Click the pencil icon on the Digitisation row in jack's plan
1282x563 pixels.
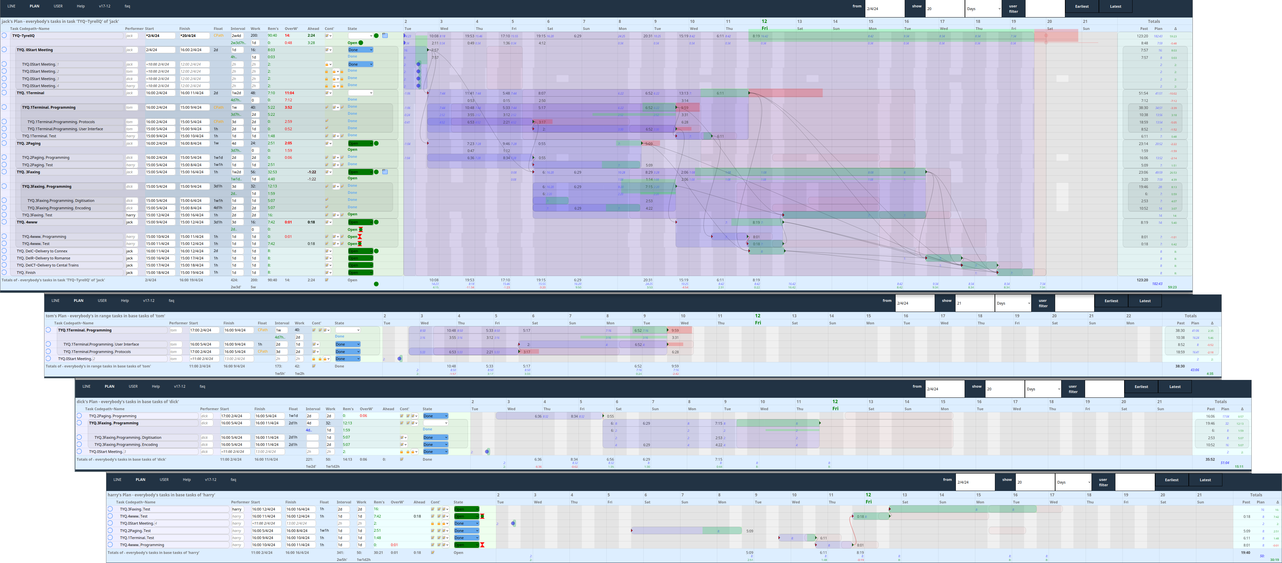point(327,200)
